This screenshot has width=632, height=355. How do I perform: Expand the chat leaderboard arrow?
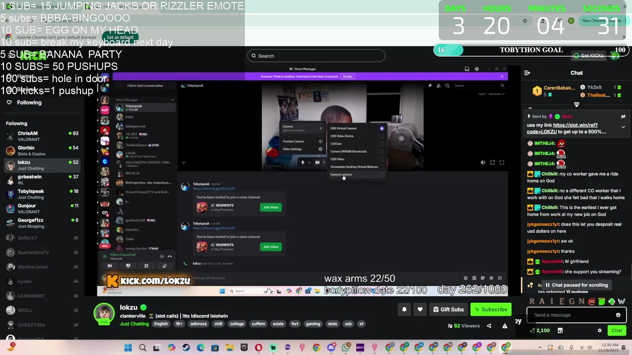click(x=576, y=105)
